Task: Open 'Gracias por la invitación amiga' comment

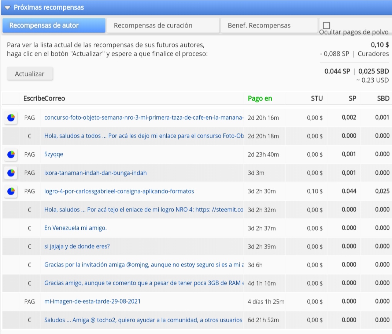Action: tap(144, 265)
